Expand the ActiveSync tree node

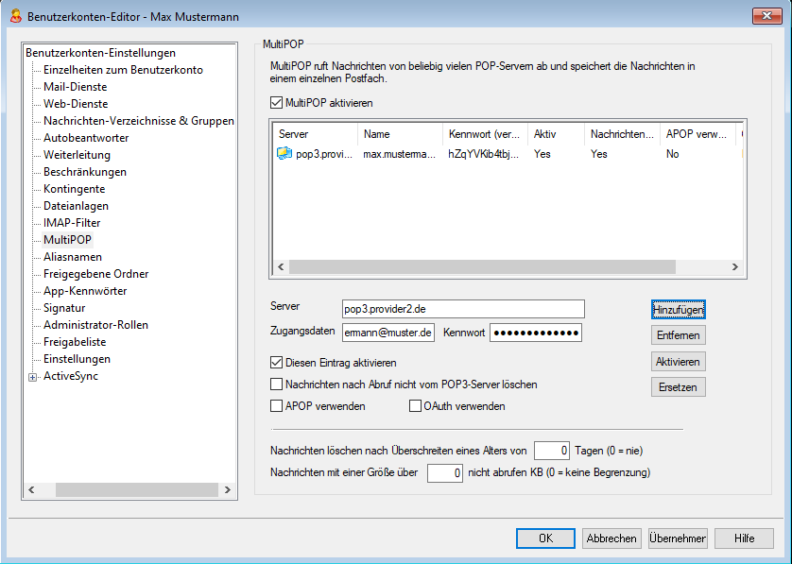33,377
